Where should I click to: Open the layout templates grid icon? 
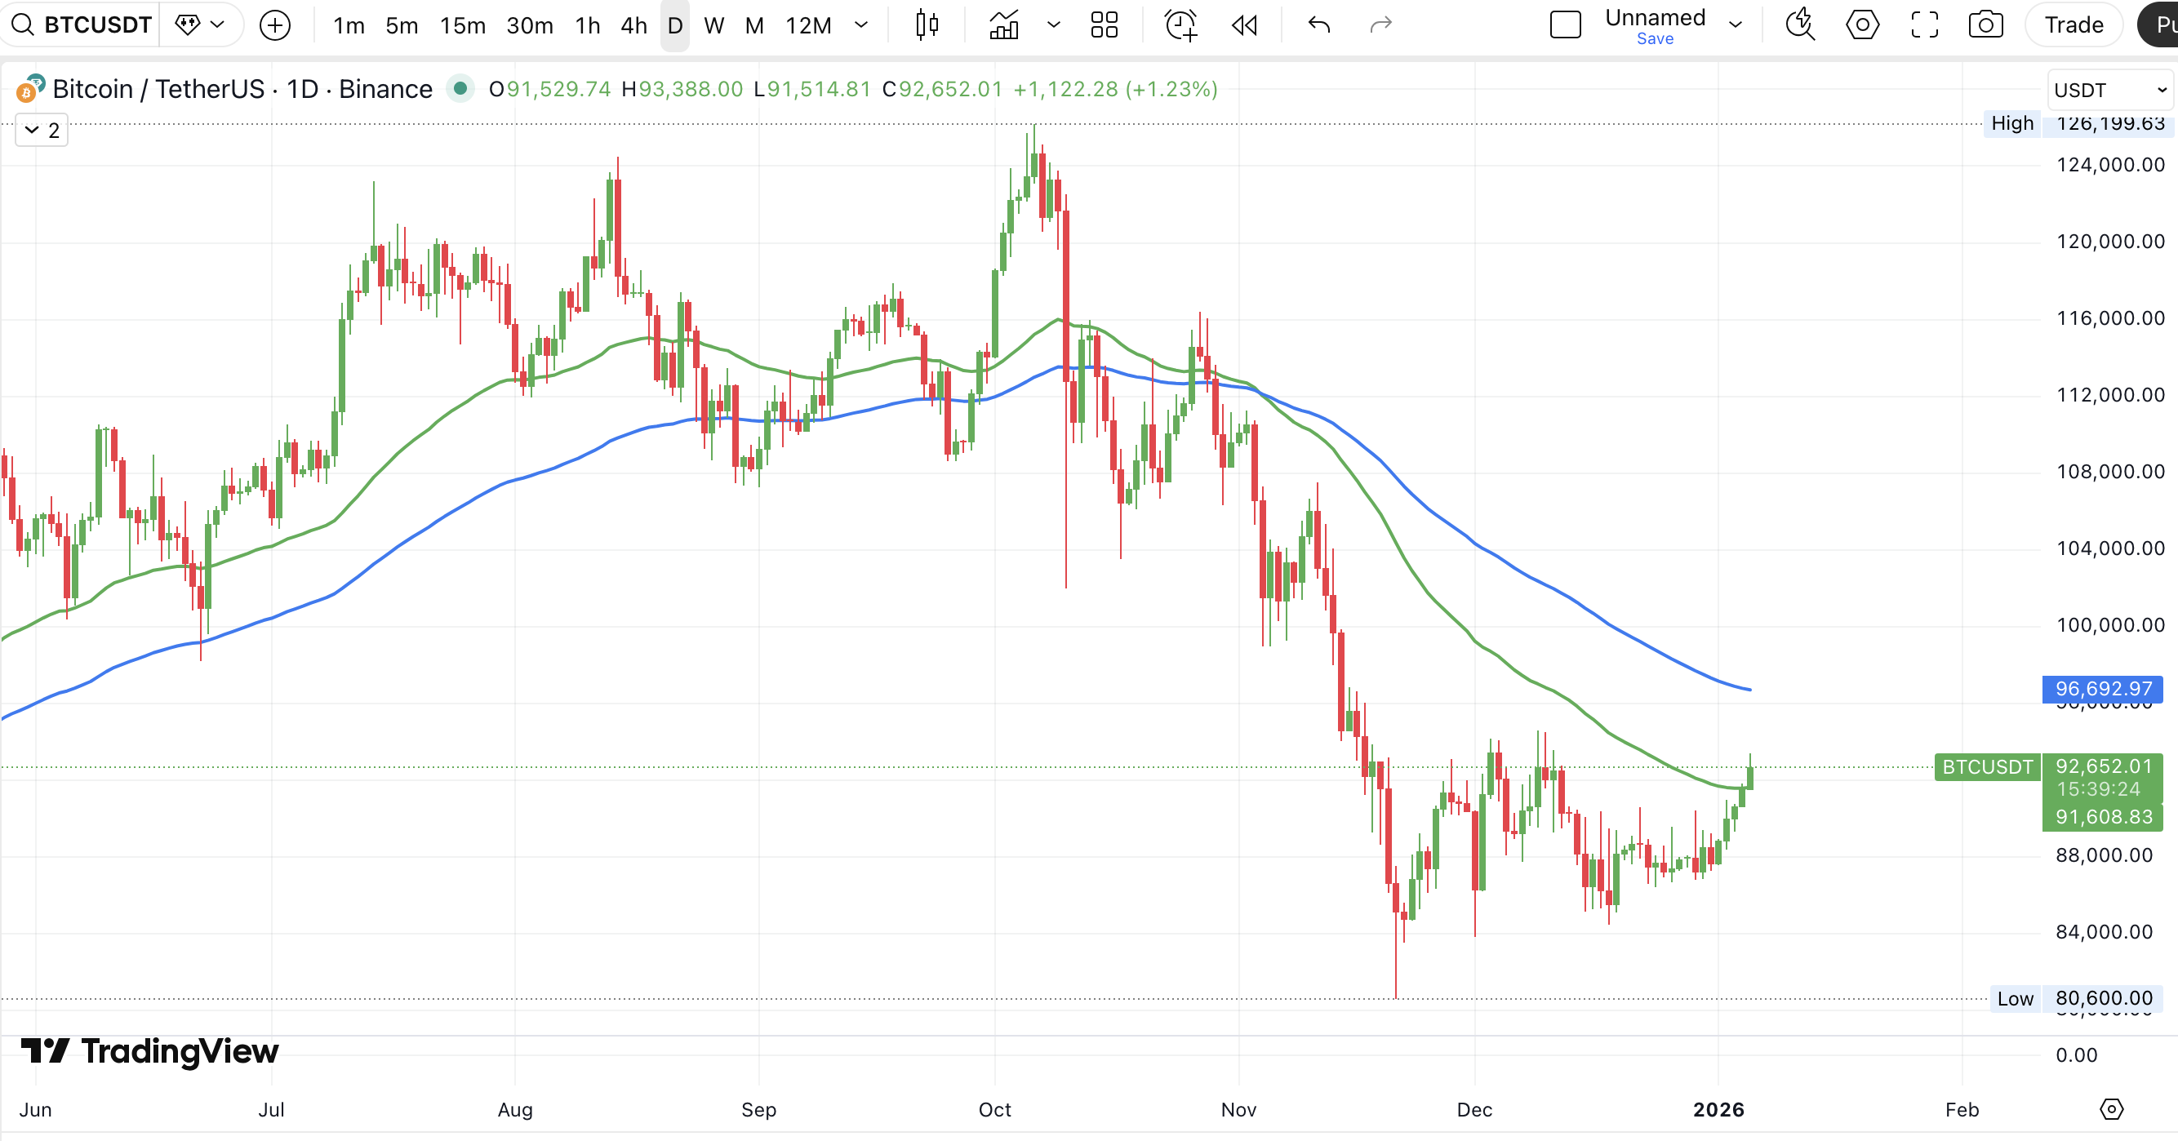click(1104, 25)
